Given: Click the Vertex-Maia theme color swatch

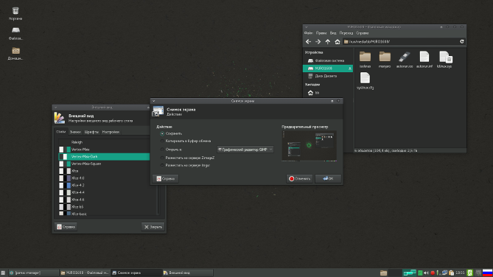Looking at the screenshot, I should 65,150.
